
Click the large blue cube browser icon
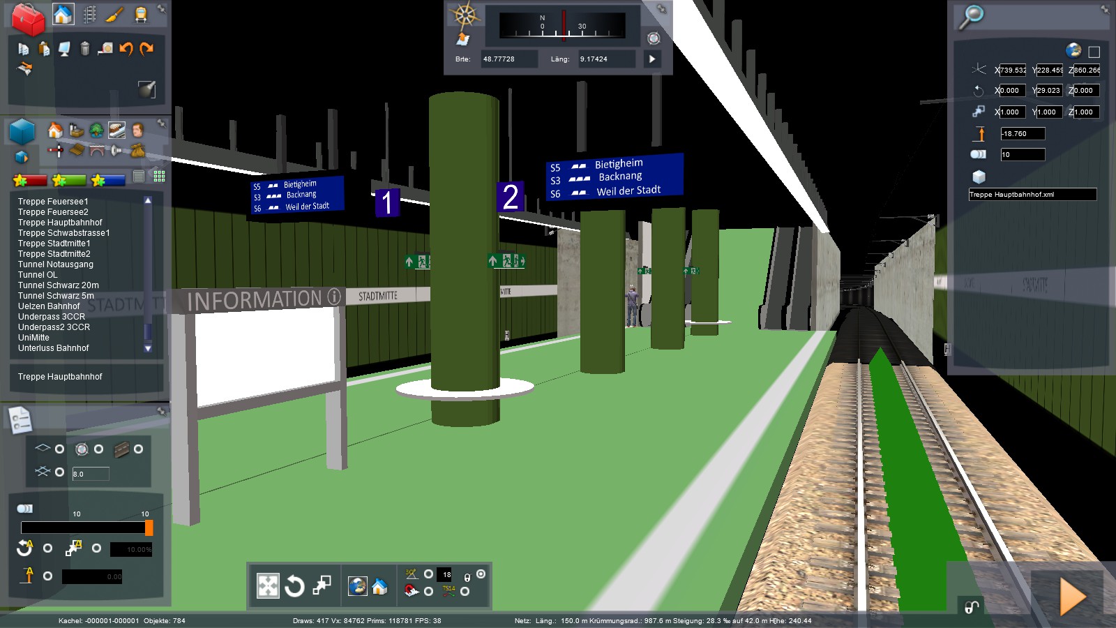point(22,131)
